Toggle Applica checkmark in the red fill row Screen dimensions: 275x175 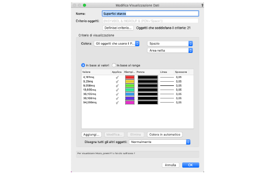coord(117,77)
